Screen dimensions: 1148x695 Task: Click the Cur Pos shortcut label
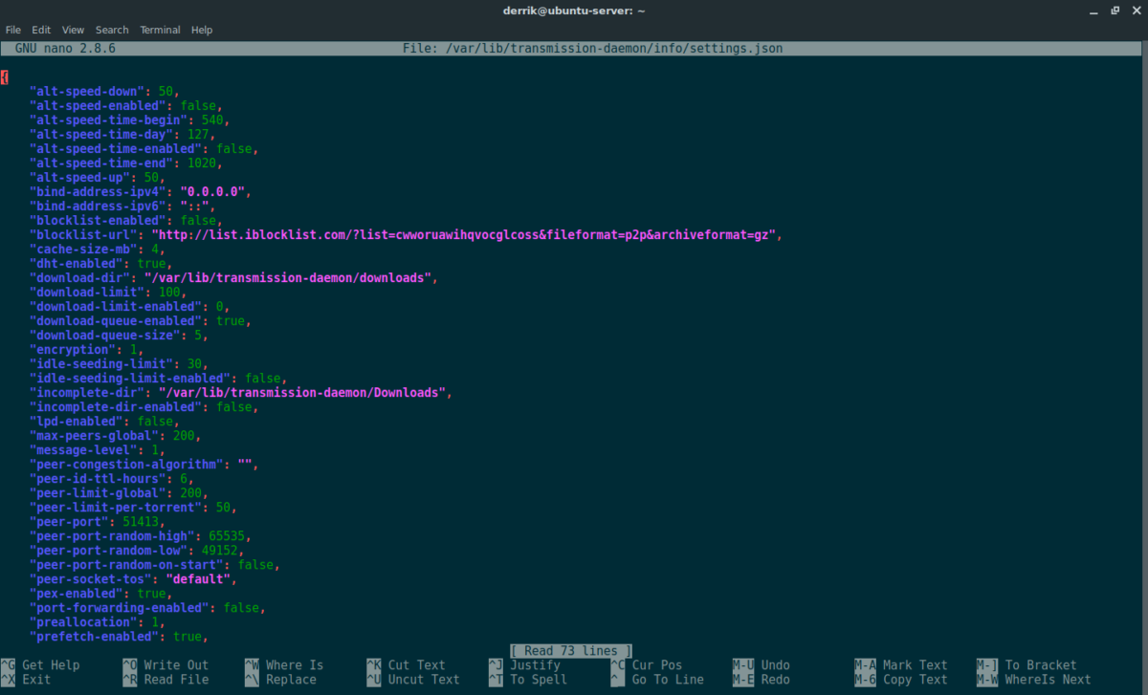click(657, 665)
